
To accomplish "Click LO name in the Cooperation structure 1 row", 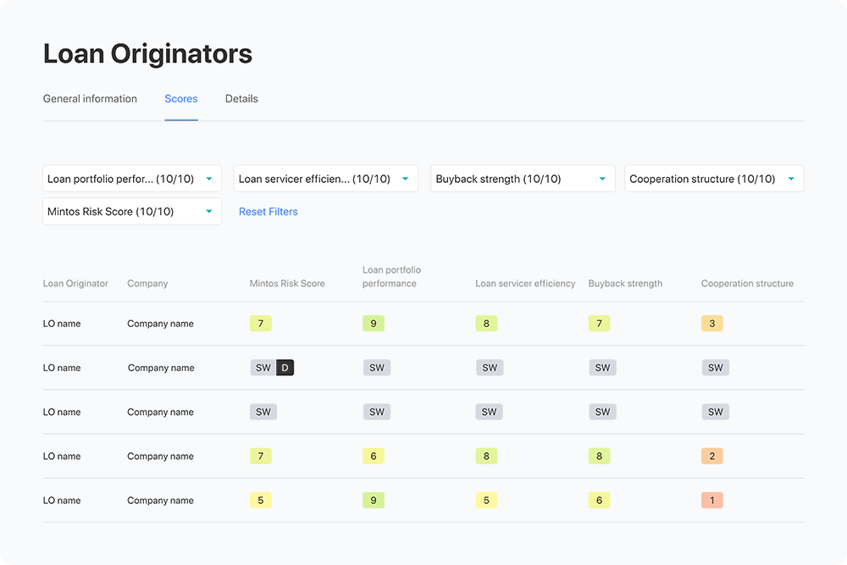I will point(62,501).
